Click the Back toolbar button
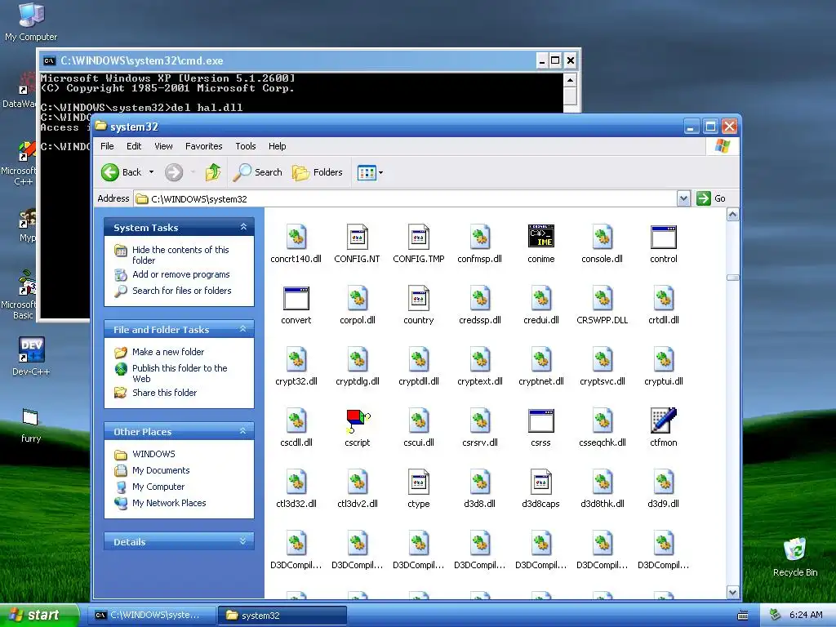The height and width of the screenshot is (627, 836). pyautogui.click(x=122, y=172)
